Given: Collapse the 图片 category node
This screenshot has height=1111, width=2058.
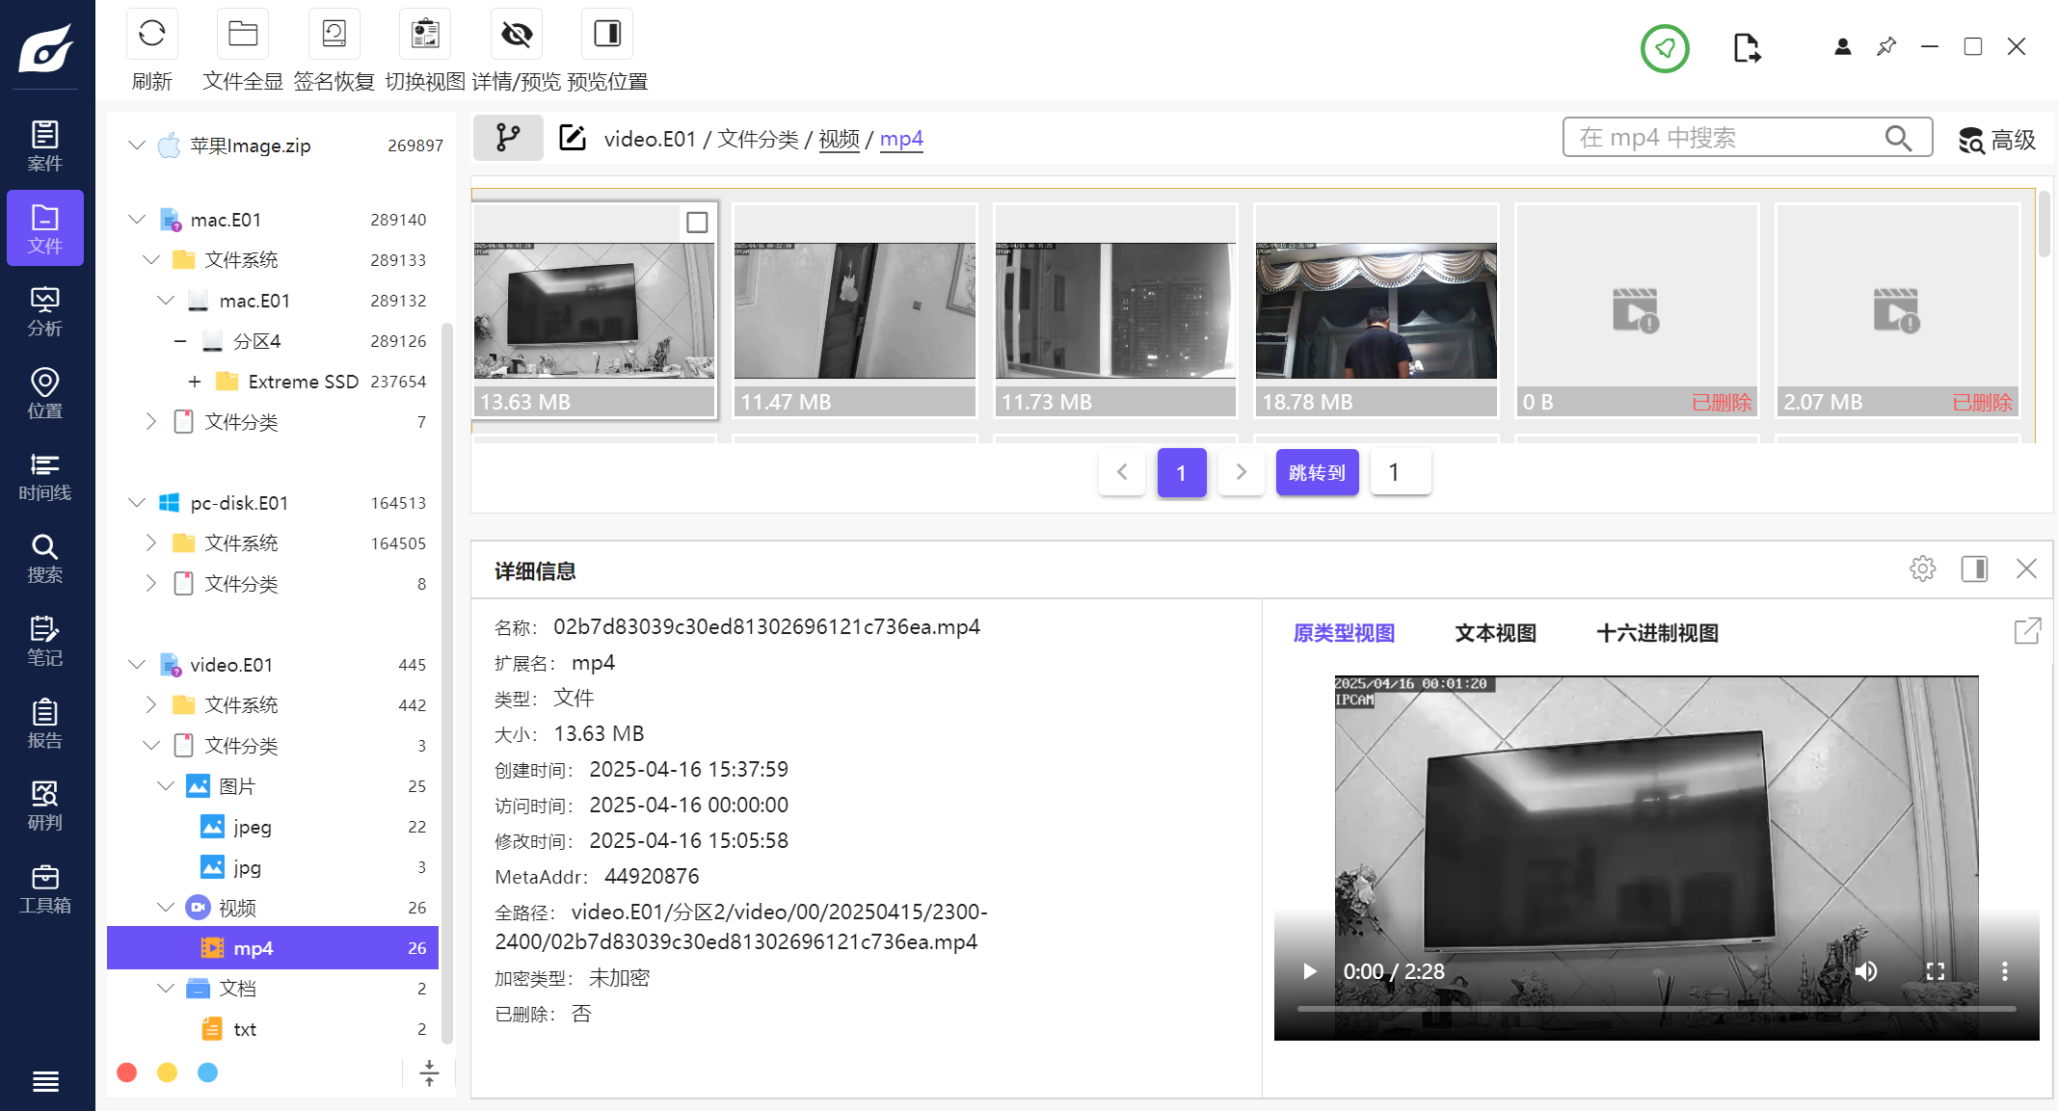Looking at the screenshot, I should (166, 786).
